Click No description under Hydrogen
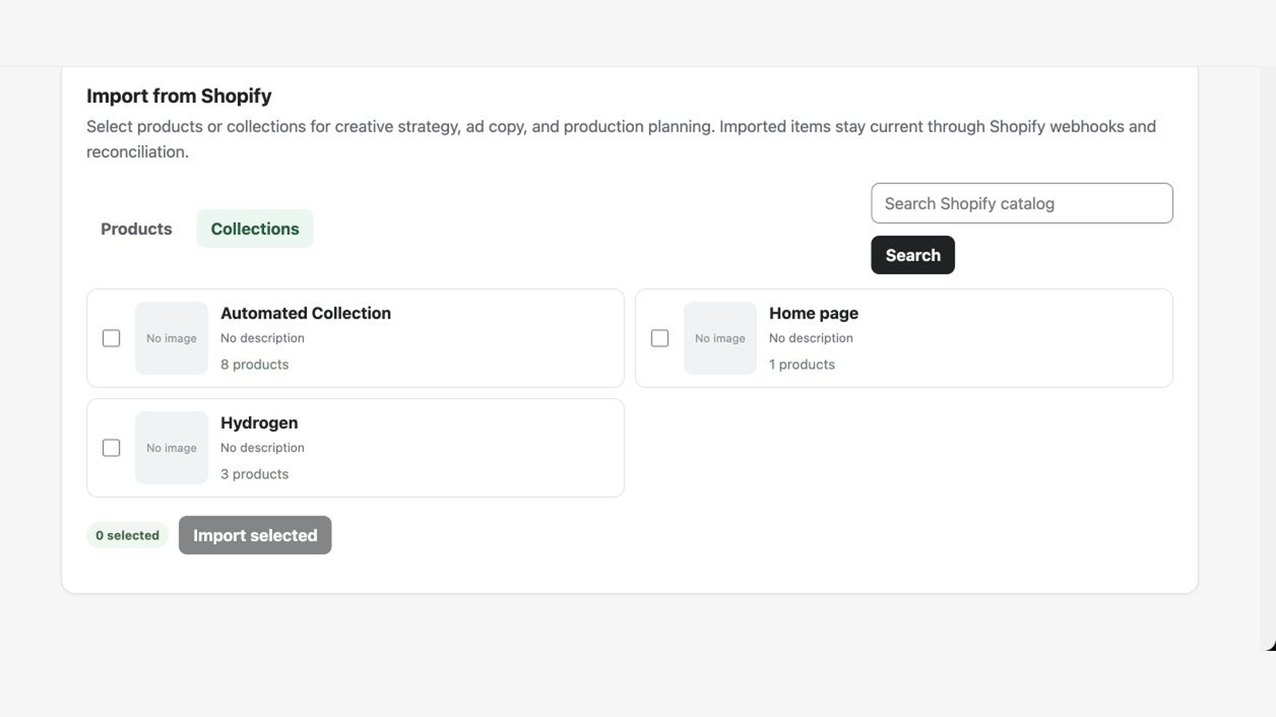This screenshot has width=1276, height=717. tap(262, 448)
